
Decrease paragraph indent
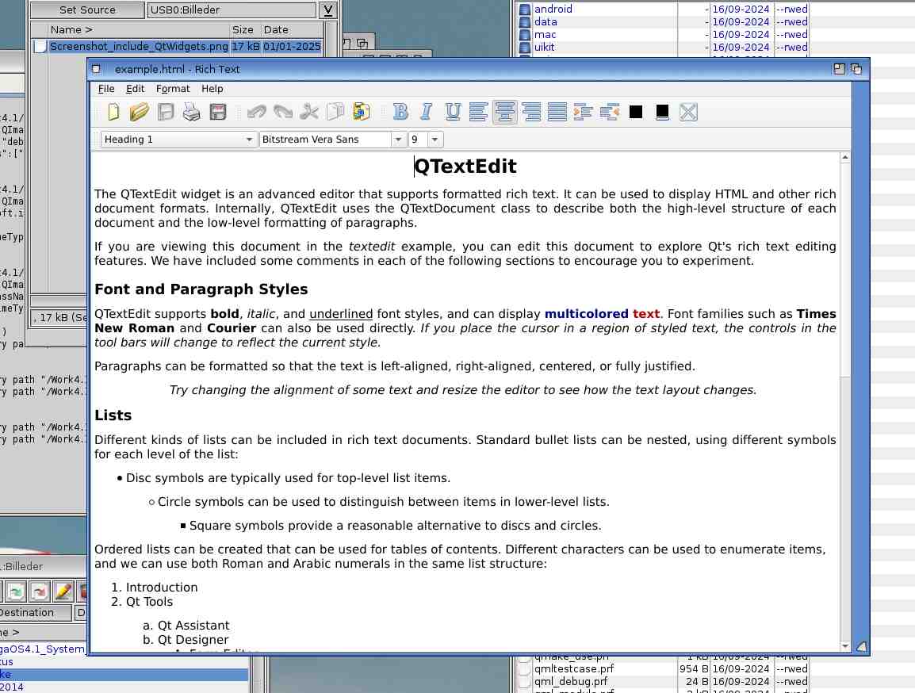pyautogui.click(x=610, y=112)
